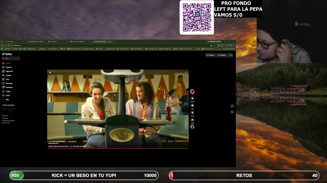327x183 pixels.
Task: Open Amigos section
Action: tap(7, 75)
